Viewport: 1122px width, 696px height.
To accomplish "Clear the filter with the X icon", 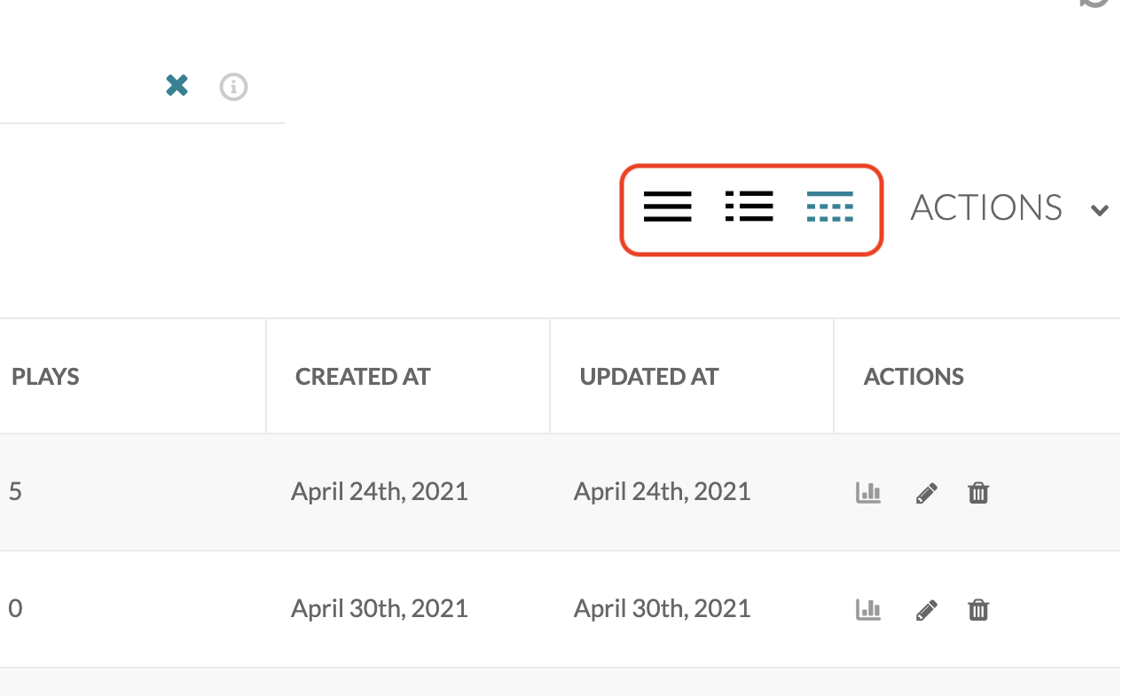I will point(177,86).
